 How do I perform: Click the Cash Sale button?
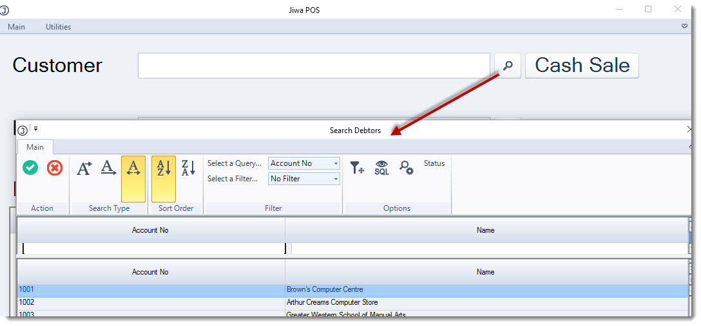click(x=582, y=66)
